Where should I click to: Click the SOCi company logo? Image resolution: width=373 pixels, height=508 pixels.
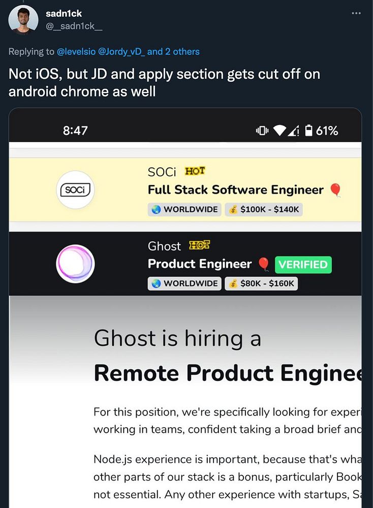[75, 190]
